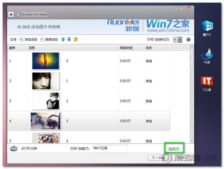Open the 文件 menu
224x169 pixels.
13,40
